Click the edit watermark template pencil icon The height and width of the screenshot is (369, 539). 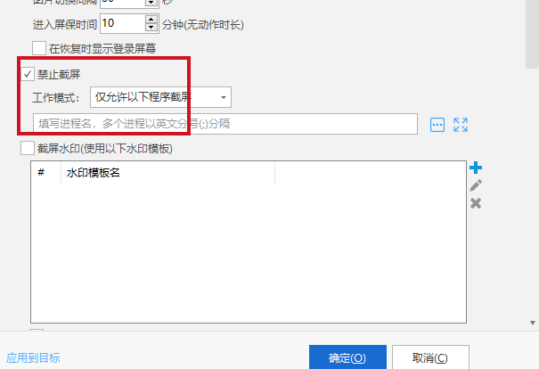point(476,185)
